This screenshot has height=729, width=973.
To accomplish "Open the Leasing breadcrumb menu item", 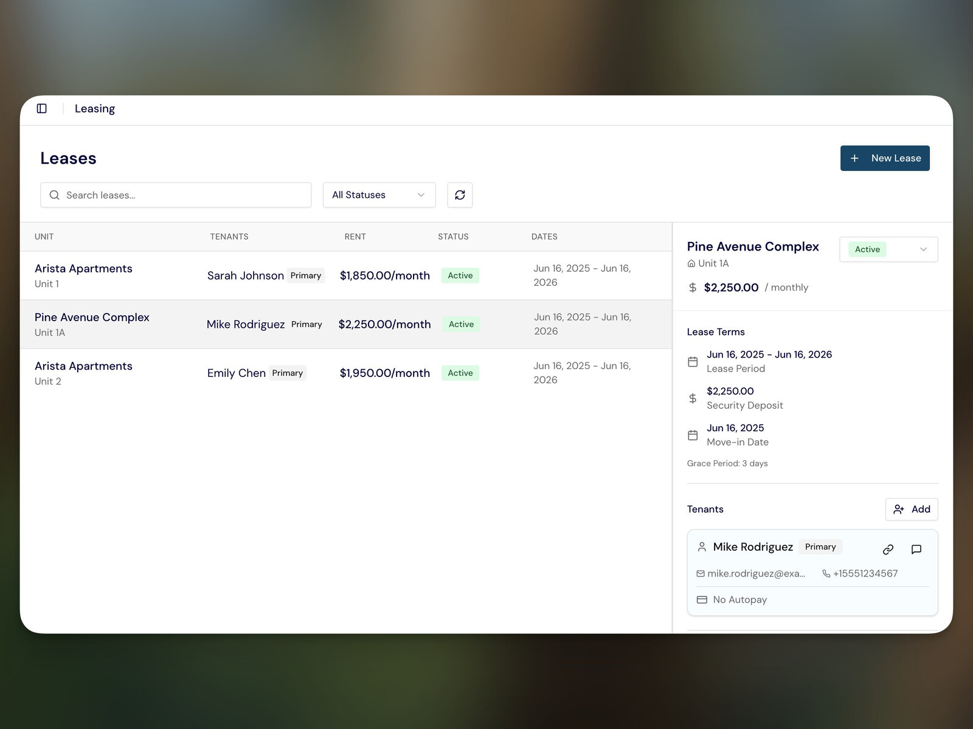I will 95,108.
